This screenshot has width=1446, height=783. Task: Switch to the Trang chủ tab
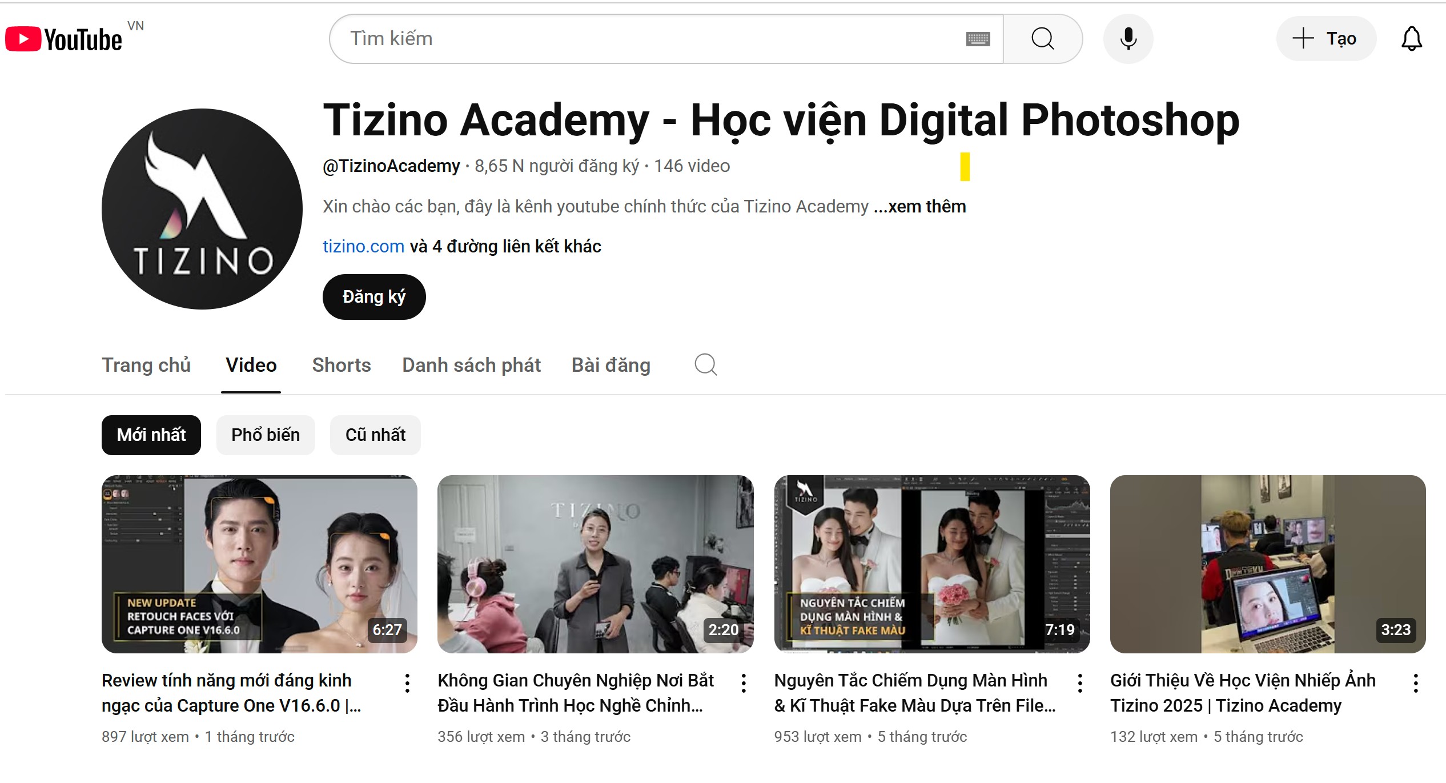point(146,365)
